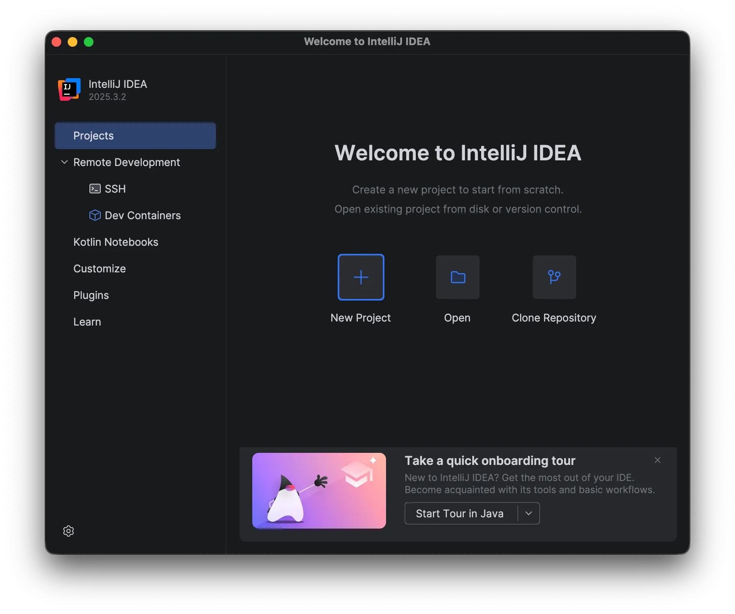The width and height of the screenshot is (735, 614).
Task: Select the SSH terminal icon
Action: coord(95,189)
